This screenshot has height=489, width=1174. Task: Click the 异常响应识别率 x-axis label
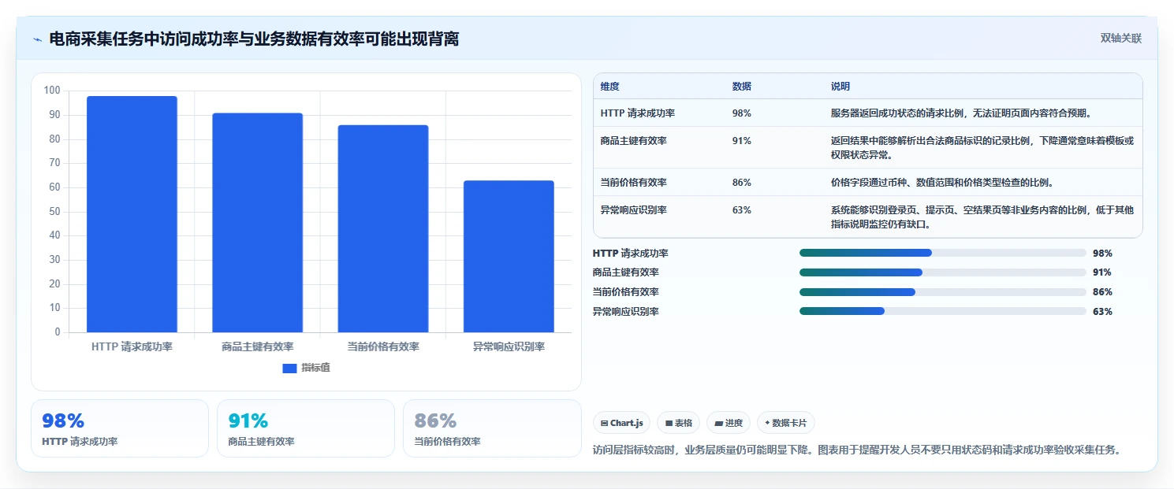click(509, 346)
